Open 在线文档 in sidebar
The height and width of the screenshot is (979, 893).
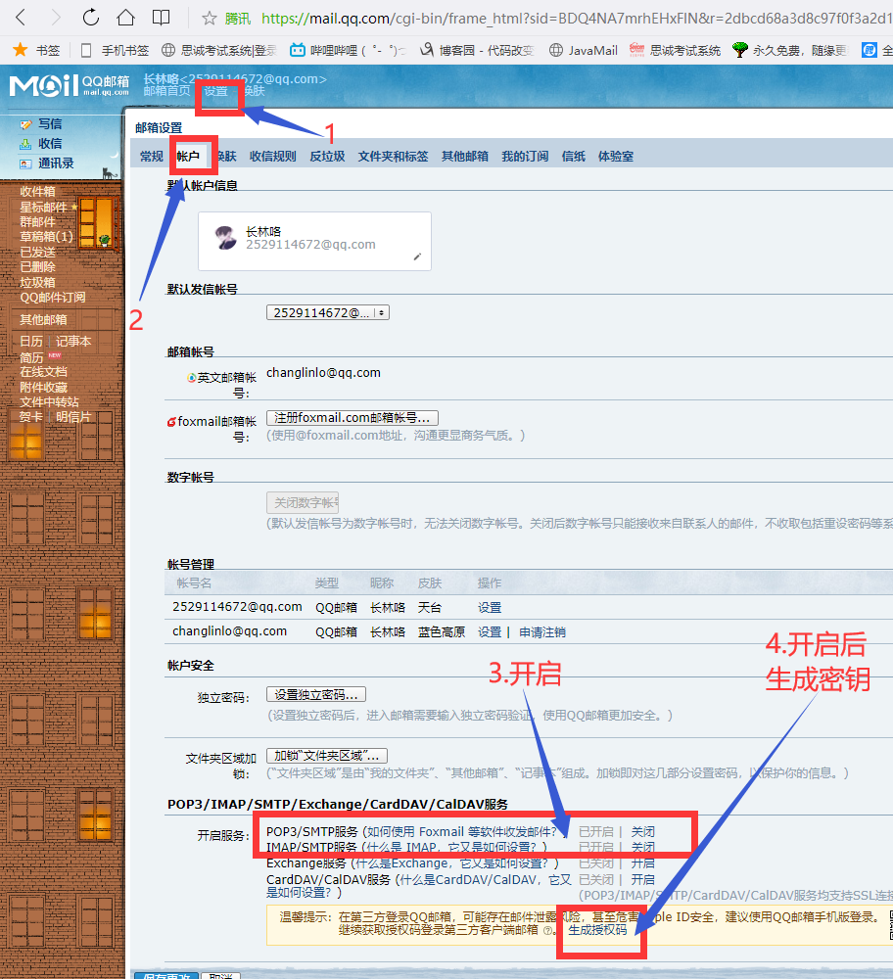[43, 371]
